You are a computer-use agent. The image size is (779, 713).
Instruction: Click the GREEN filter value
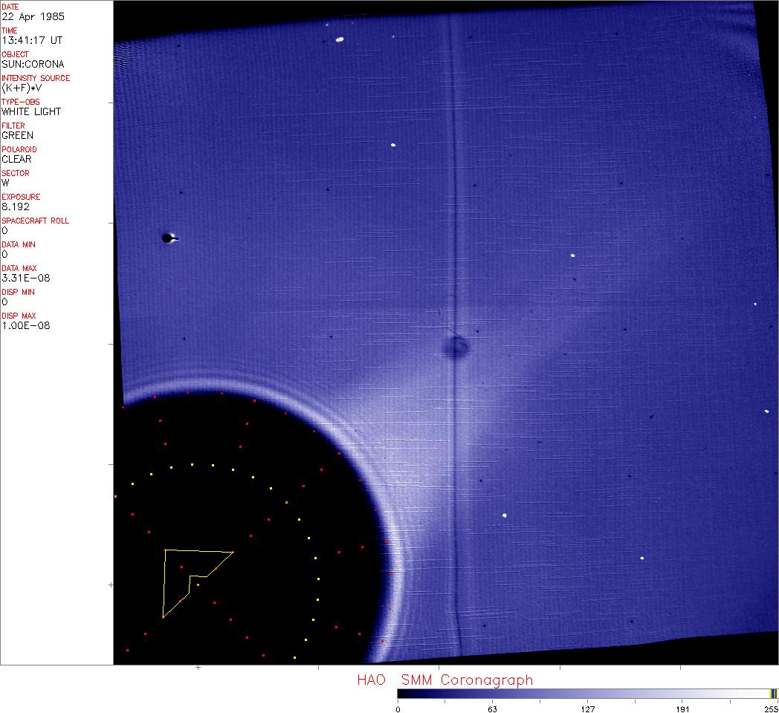18,135
